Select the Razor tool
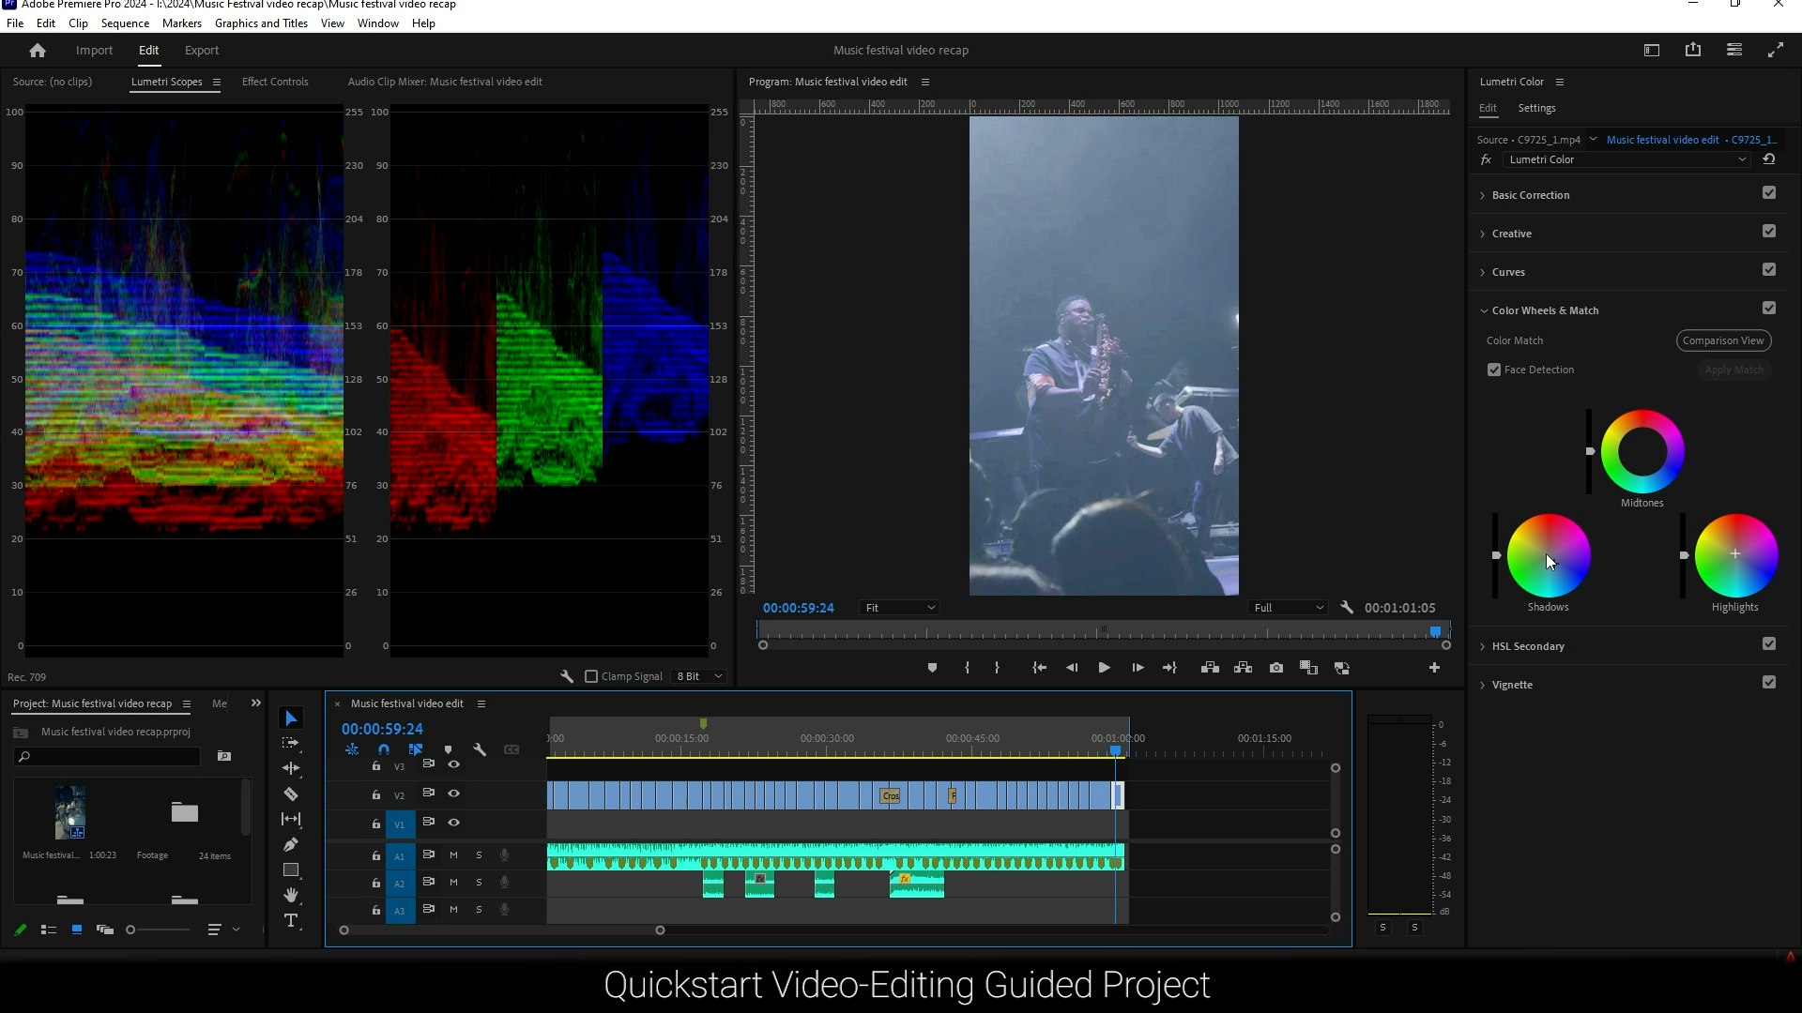The image size is (1802, 1013). 291,794
